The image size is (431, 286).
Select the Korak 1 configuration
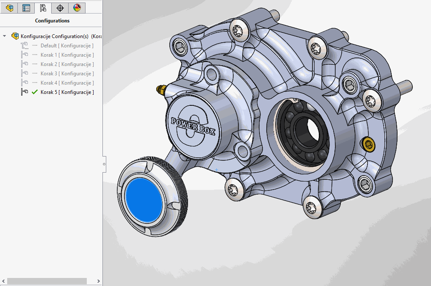click(67, 55)
